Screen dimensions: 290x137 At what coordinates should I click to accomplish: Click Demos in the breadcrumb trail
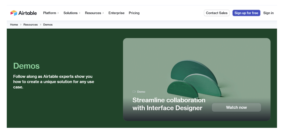[48, 25]
